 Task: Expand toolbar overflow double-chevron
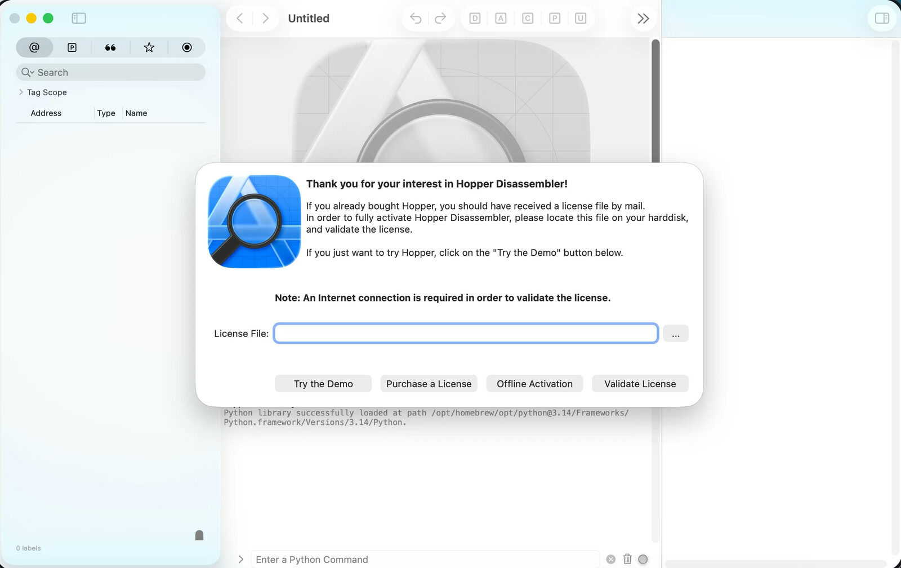tap(643, 19)
